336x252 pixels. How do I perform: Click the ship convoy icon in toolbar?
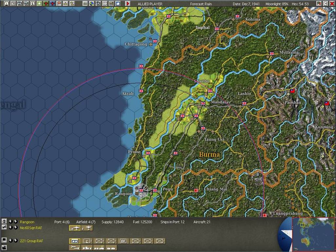(x=85, y=3)
